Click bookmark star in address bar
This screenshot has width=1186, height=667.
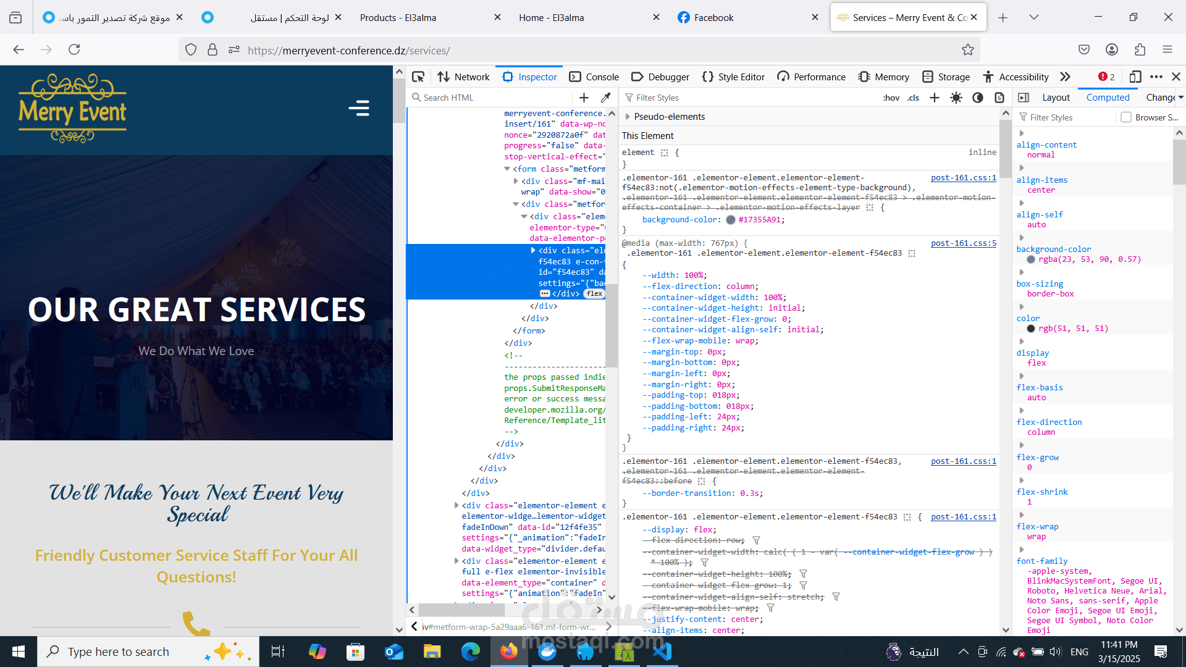[x=967, y=50]
